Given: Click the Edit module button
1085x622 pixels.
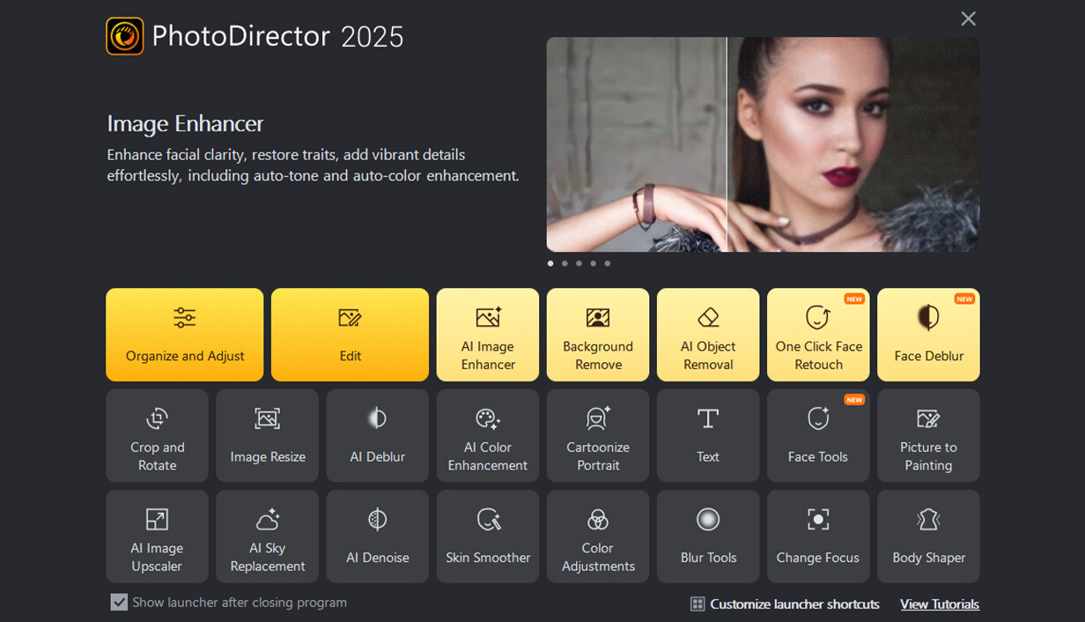Looking at the screenshot, I should tap(350, 335).
